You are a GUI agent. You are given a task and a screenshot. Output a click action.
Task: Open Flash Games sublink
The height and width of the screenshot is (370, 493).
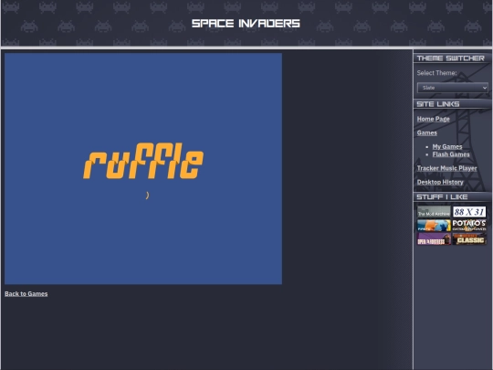[x=451, y=154]
